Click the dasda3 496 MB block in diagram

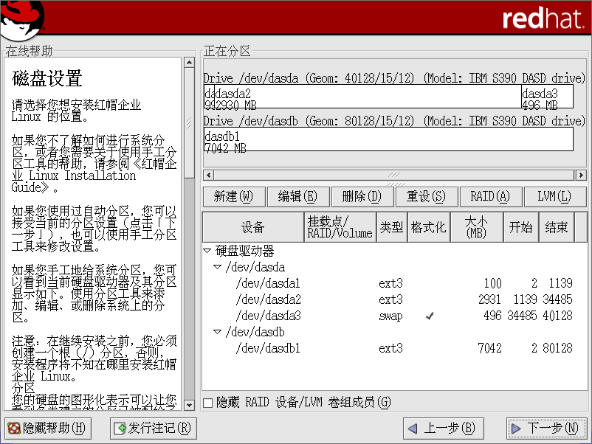pos(547,97)
